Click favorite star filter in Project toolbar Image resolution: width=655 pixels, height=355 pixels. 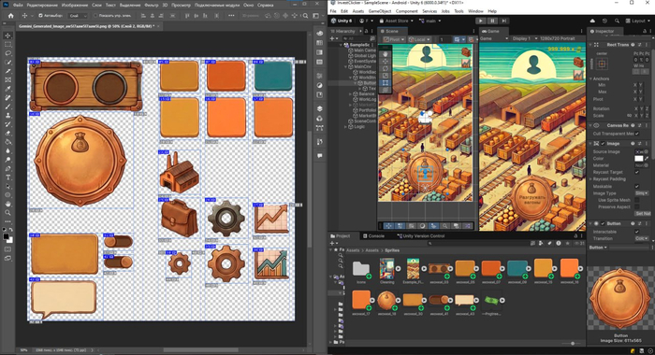[567, 243]
